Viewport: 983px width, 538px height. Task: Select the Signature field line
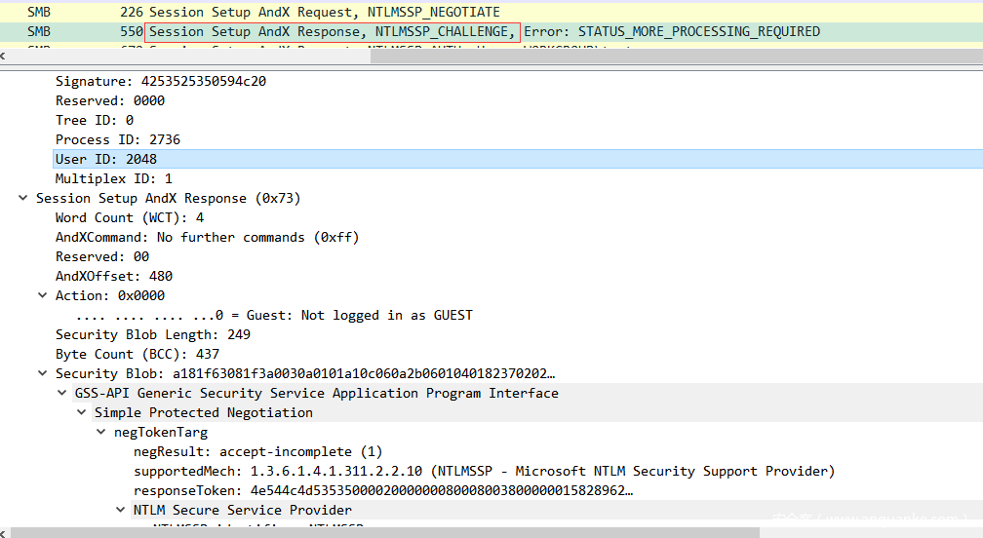tap(161, 82)
